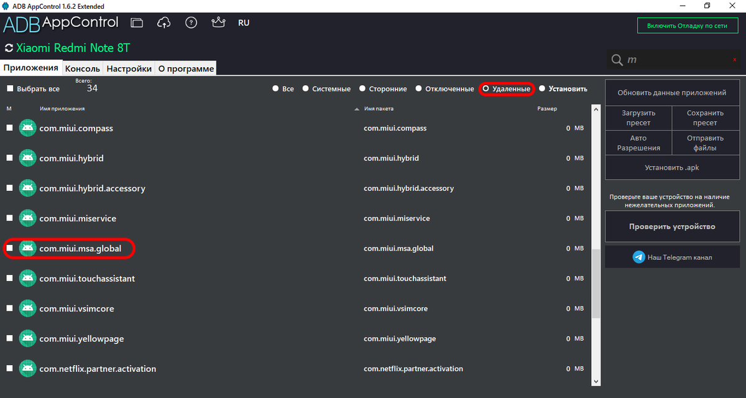This screenshot has height=398, width=746.
Task: Check the box for com.miui.hybrid
Action: (x=9, y=158)
